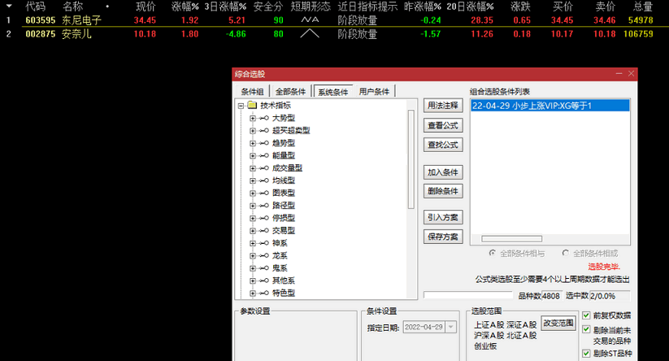The width and height of the screenshot is (669, 361).
Task: Expand the 图表型 tree node
Action: (253, 193)
